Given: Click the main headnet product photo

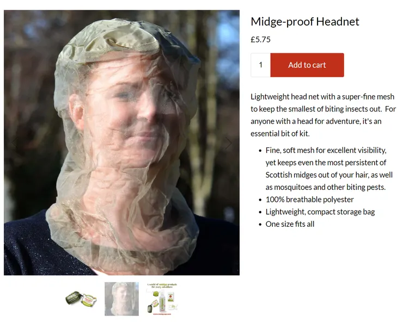Looking at the screenshot, I should (x=121, y=143).
